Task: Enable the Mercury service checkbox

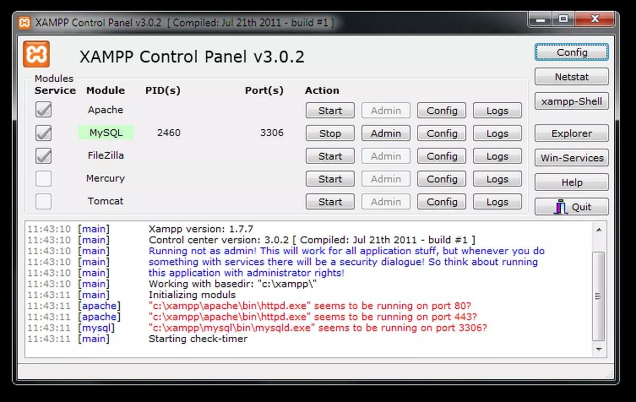Action: pos(43,178)
